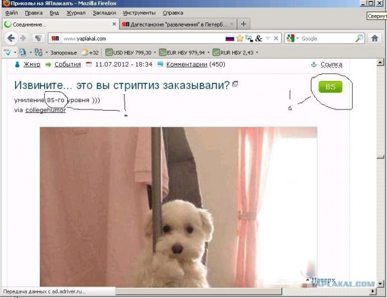Click the USD НБУ 799,30 rate item

click(131, 53)
